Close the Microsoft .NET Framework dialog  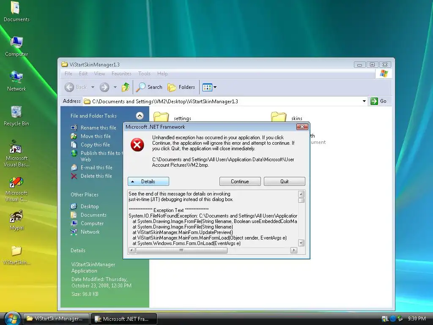coord(302,127)
